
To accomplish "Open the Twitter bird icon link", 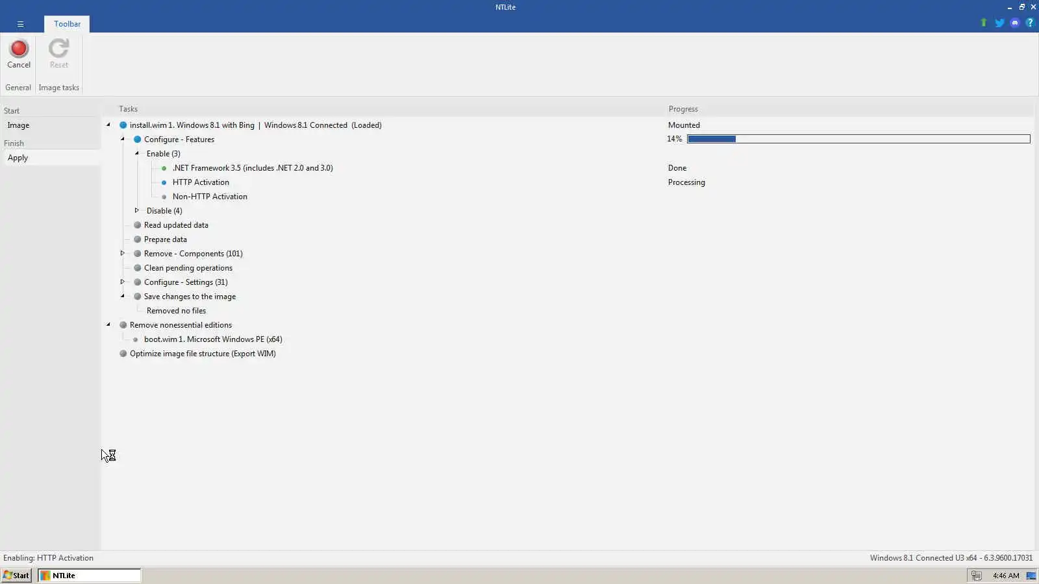I will click(999, 23).
